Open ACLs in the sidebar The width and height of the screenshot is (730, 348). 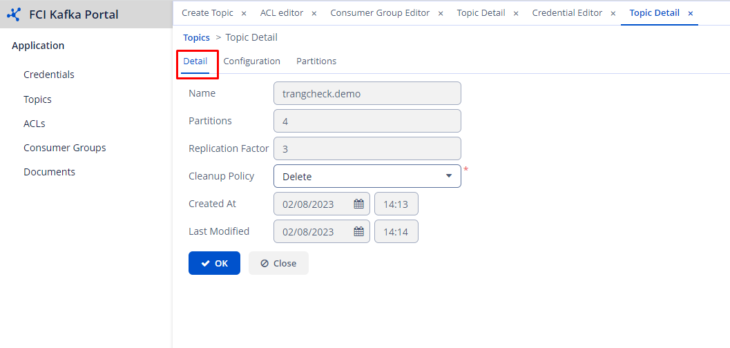coord(35,124)
